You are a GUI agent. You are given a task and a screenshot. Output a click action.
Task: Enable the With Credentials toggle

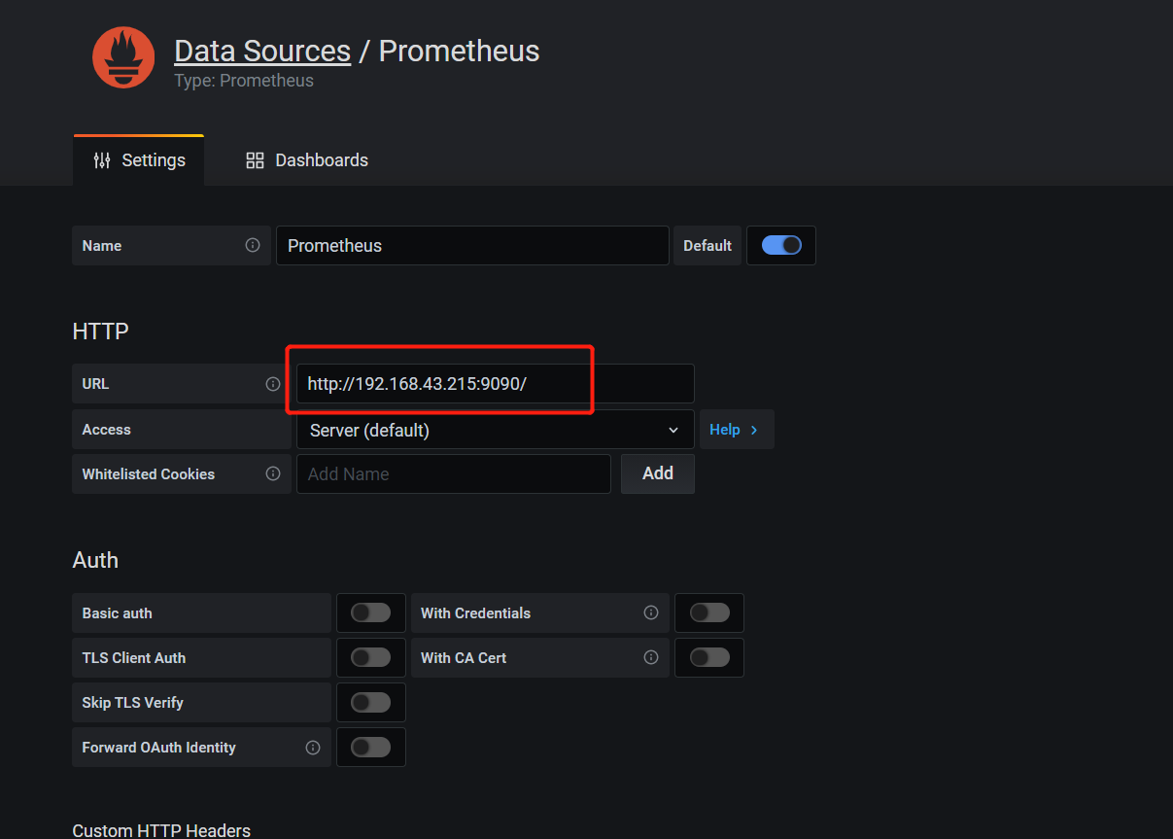(709, 612)
